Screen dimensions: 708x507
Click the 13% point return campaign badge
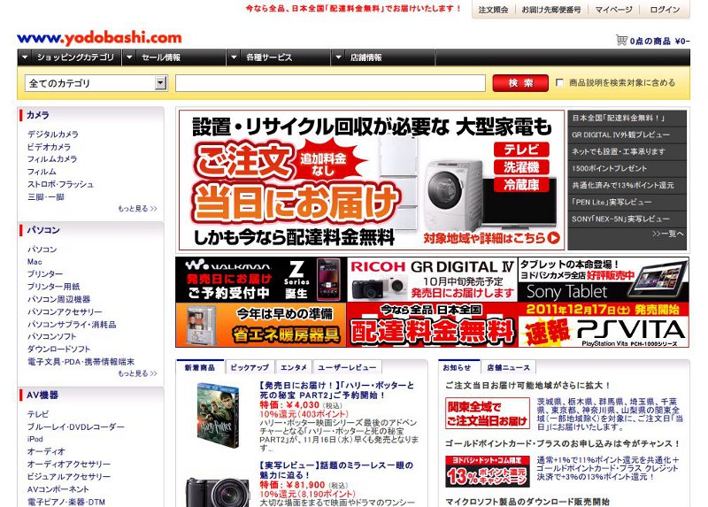pos(488,471)
